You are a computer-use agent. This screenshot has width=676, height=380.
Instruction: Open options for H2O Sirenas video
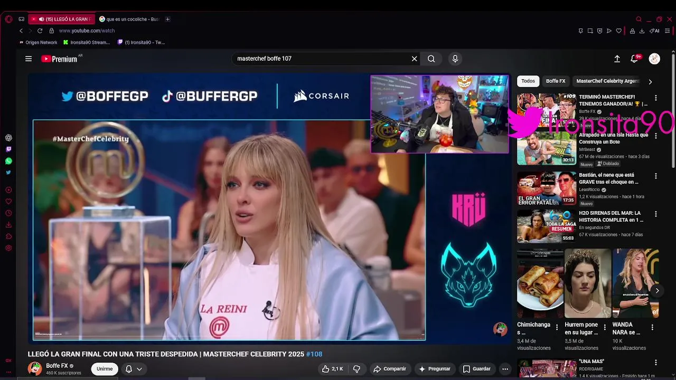tap(655, 214)
